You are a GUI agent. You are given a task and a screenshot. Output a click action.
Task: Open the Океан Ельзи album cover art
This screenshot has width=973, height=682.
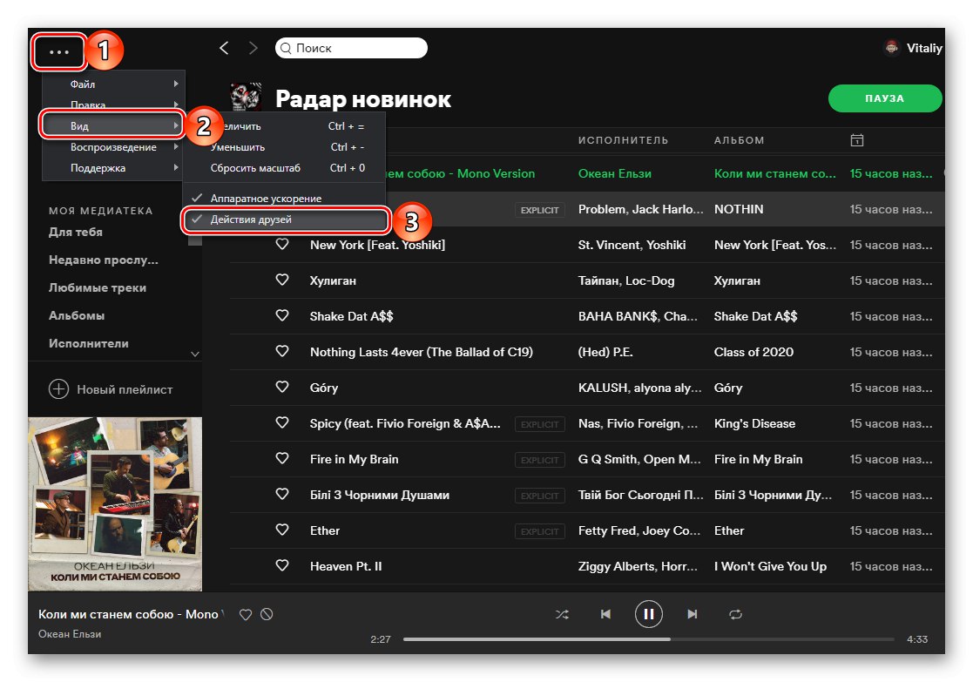click(115, 504)
